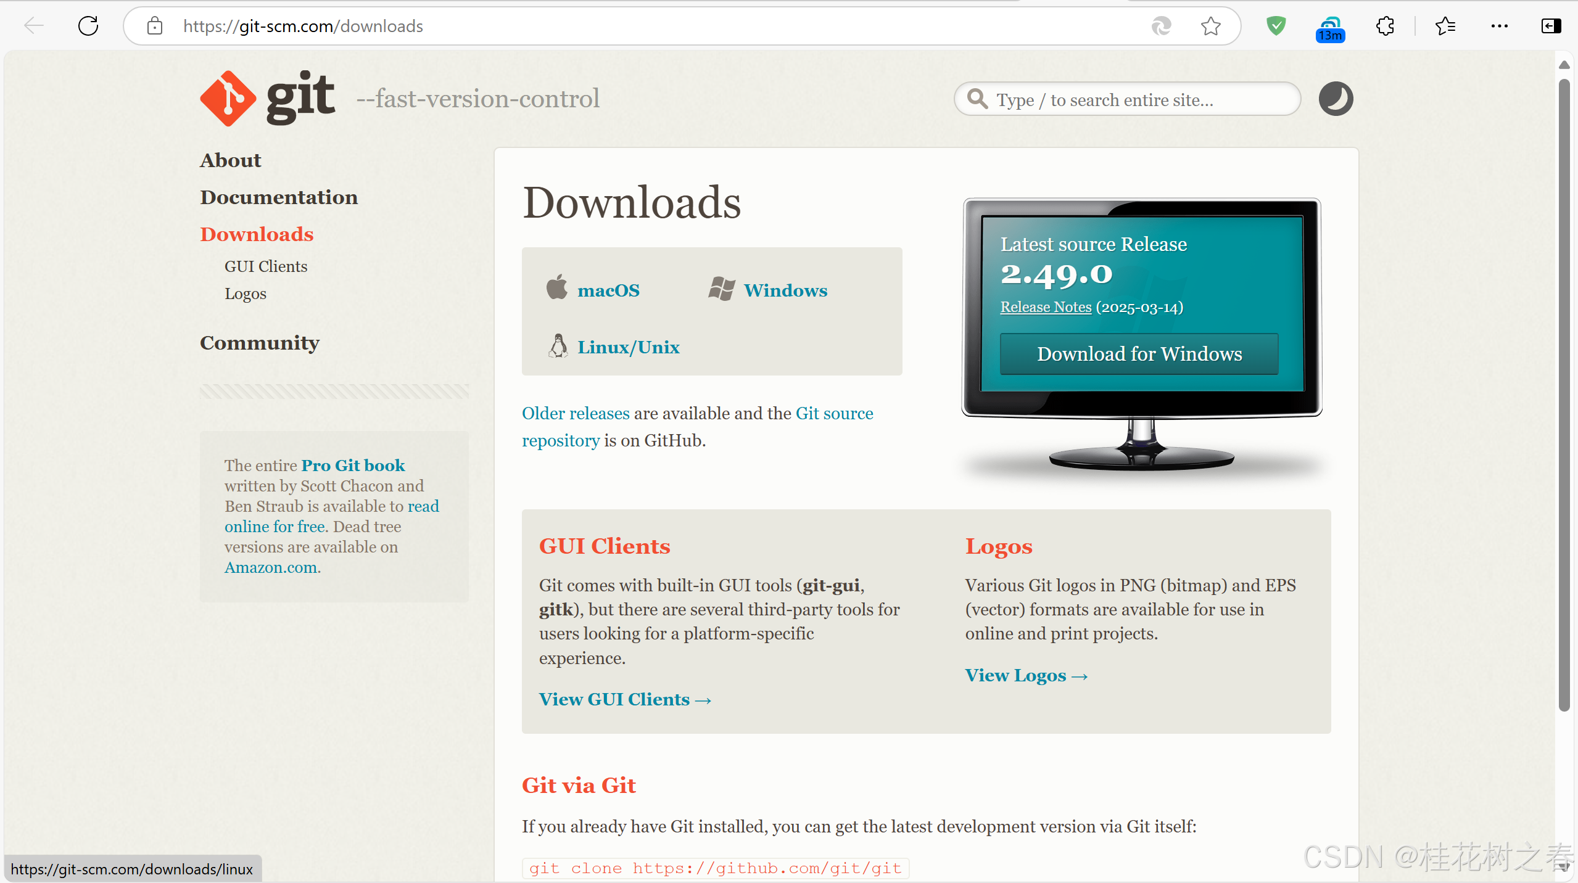The image size is (1578, 883).
Task: Click the search magnifier icon
Action: [977, 99]
